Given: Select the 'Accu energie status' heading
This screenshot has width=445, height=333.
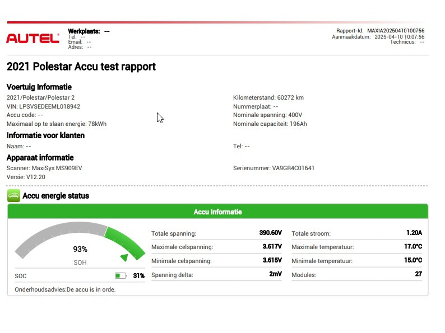Looking at the screenshot, I should 56,196.
